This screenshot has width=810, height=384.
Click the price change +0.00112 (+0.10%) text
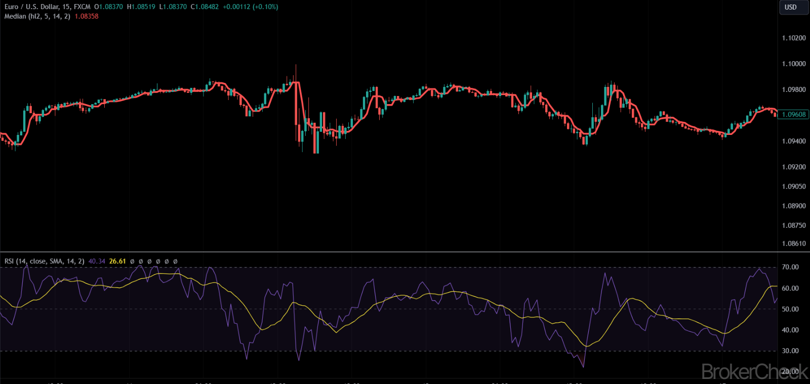250,7
